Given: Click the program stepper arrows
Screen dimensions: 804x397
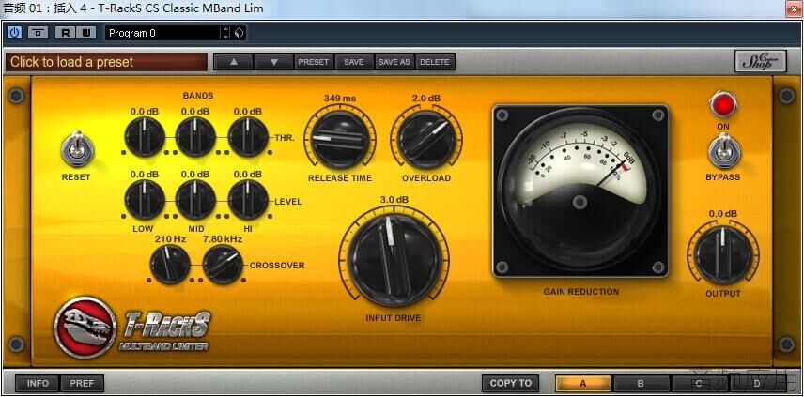Looking at the screenshot, I should tap(226, 33).
